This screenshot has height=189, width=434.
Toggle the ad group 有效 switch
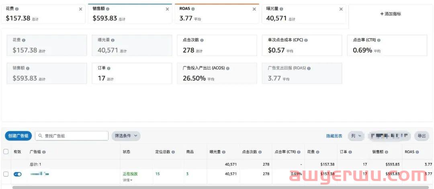[x=18, y=174]
